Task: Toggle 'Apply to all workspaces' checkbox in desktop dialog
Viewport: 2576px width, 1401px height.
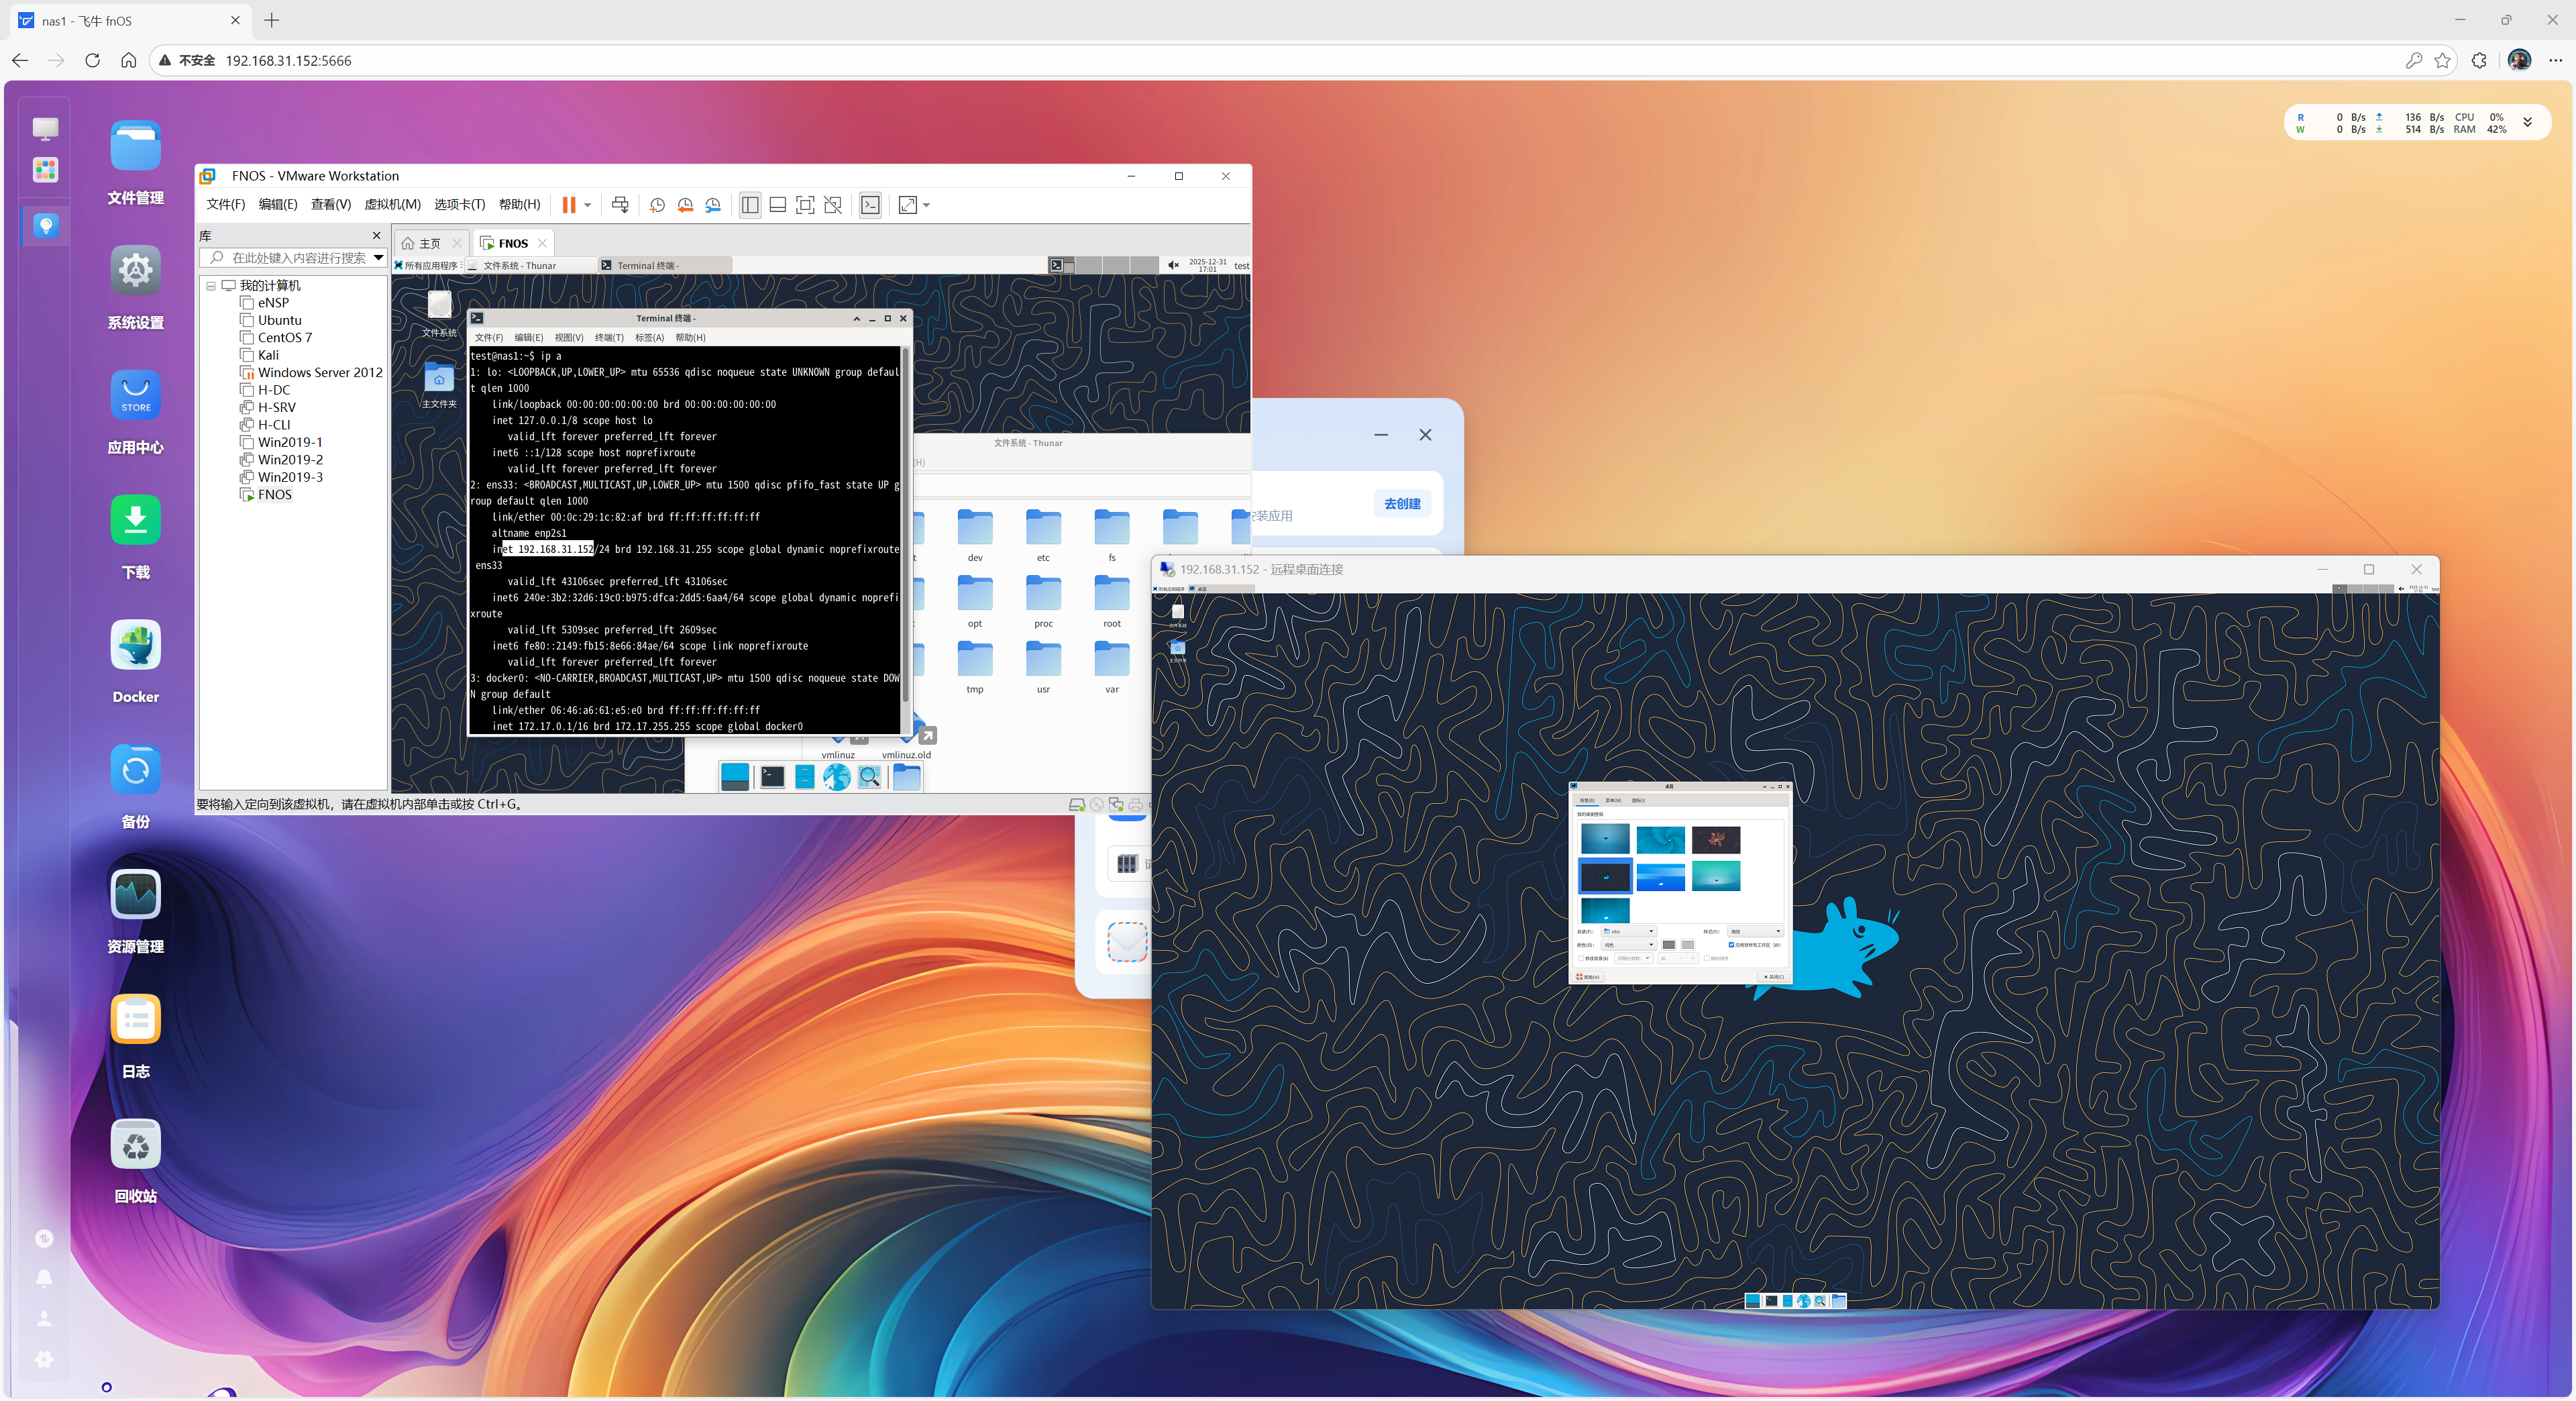Action: click(1731, 944)
